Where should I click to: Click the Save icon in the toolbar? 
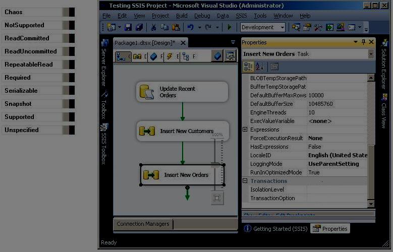[x=128, y=27]
